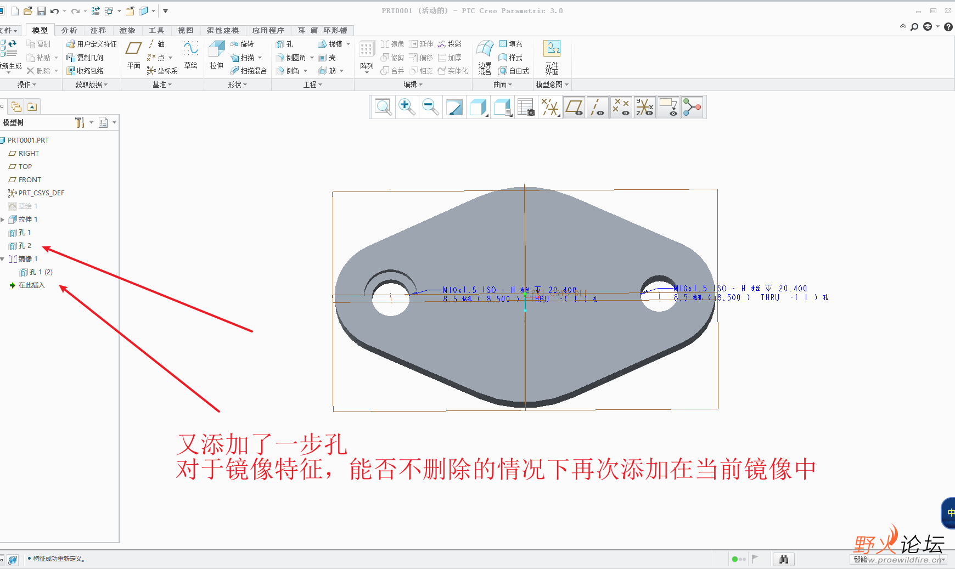Screen dimensions: 955x569
Task: Click the 元件界面 icon
Action: pyautogui.click(x=552, y=55)
